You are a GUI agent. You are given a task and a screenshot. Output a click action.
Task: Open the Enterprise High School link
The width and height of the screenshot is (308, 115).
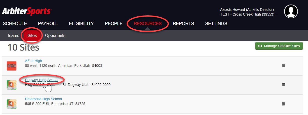point(44,99)
